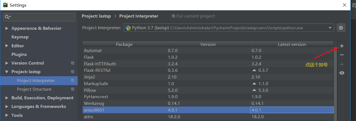Open interpreter settings gear icon
The width and height of the screenshot is (356, 121).
click(x=341, y=28)
